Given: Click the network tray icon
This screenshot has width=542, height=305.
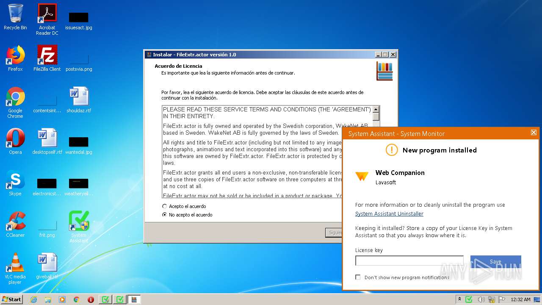Looking at the screenshot, I should pos(491,299).
